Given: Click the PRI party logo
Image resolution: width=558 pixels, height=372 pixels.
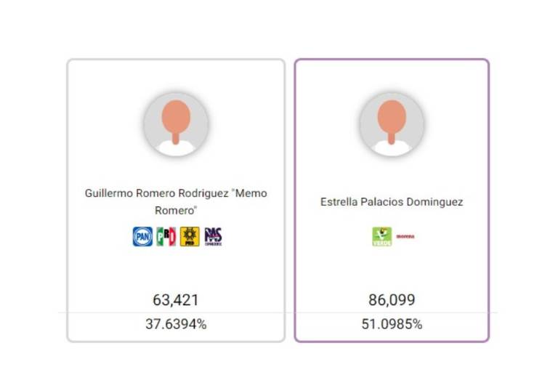Looking at the screenshot, I should pyautogui.click(x=166, y=236).
